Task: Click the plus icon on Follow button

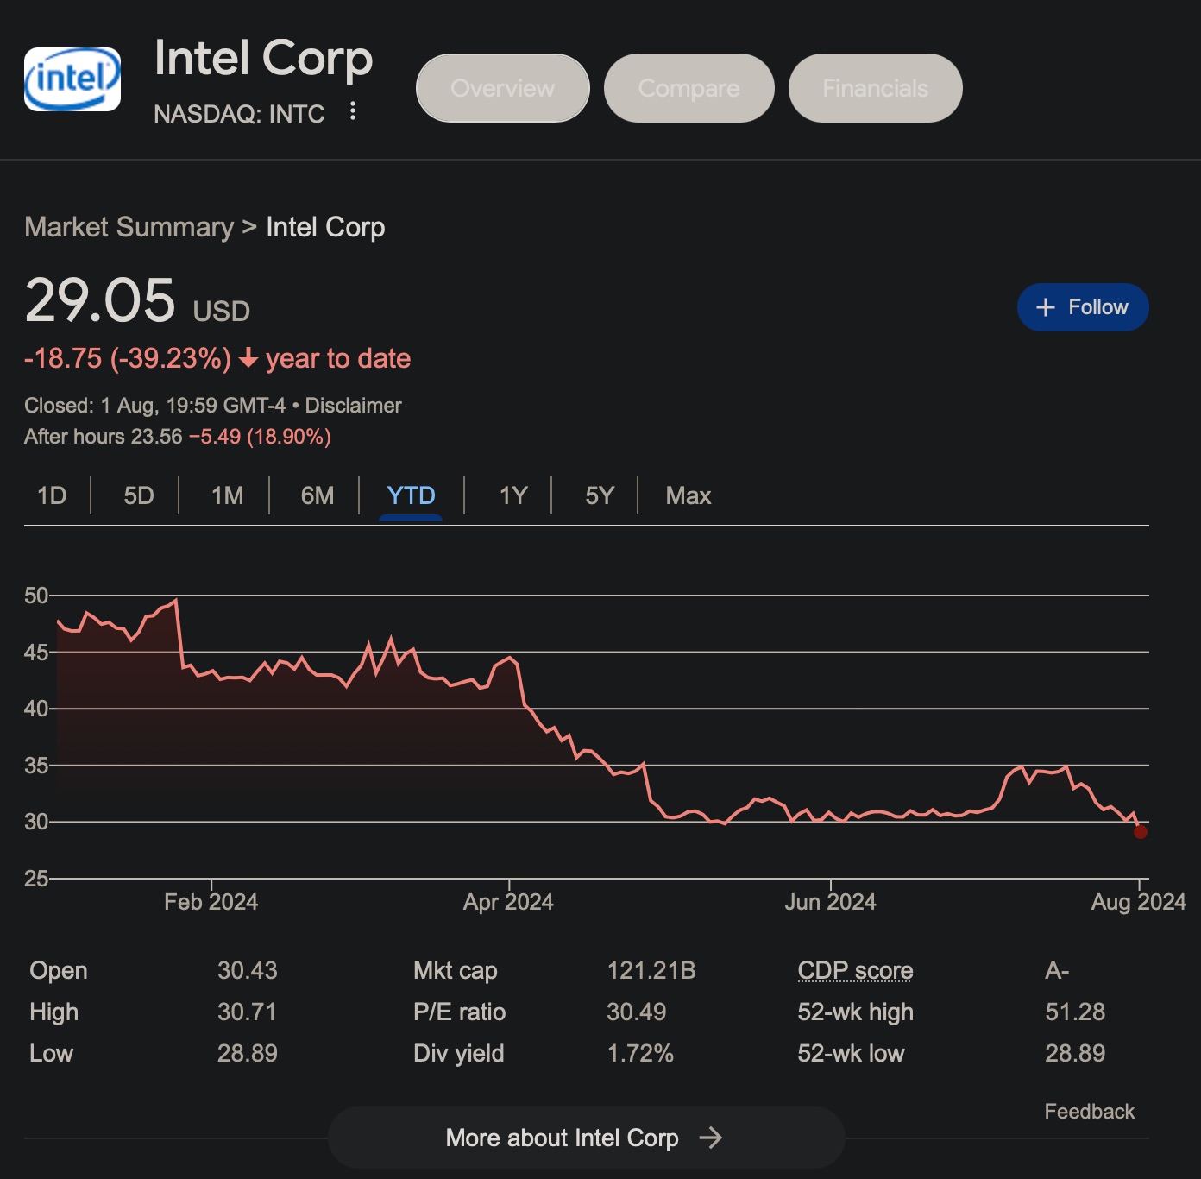Action: pyautogui.click(x=1046, y=307)
